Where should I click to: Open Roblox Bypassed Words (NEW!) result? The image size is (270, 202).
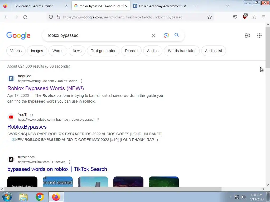[x=46, y=88]
